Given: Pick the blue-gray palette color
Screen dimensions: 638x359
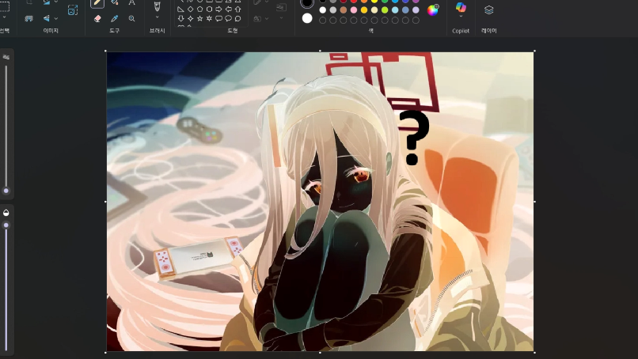Looking at the screenshot, I should coord(405,9).
